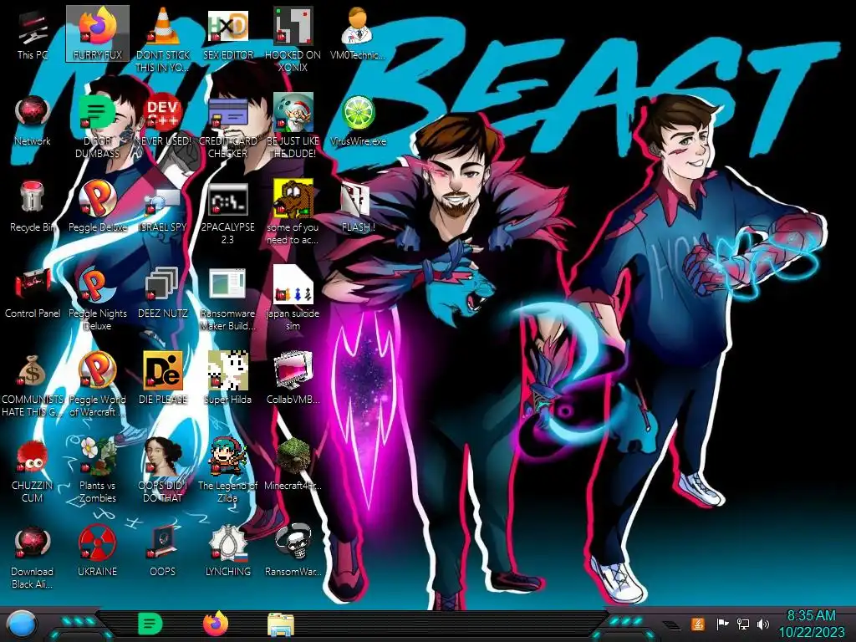Click the Plants vs Zombies shortcut

98,471
